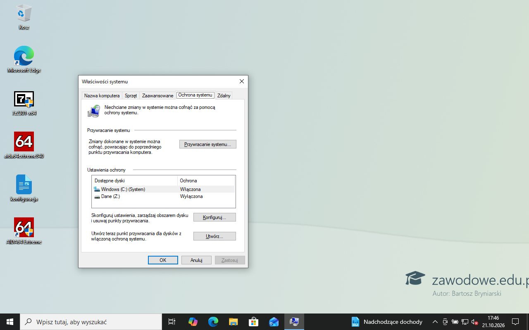
Task: Open the Nadchodzące dochody news widget
Action: coord(387,322)
